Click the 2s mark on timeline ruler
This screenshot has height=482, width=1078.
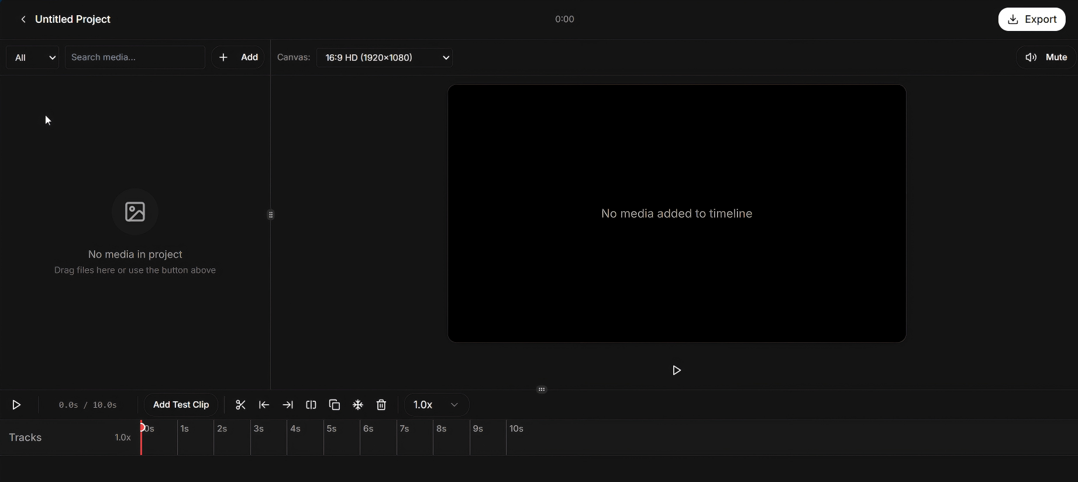pos(222,429)
